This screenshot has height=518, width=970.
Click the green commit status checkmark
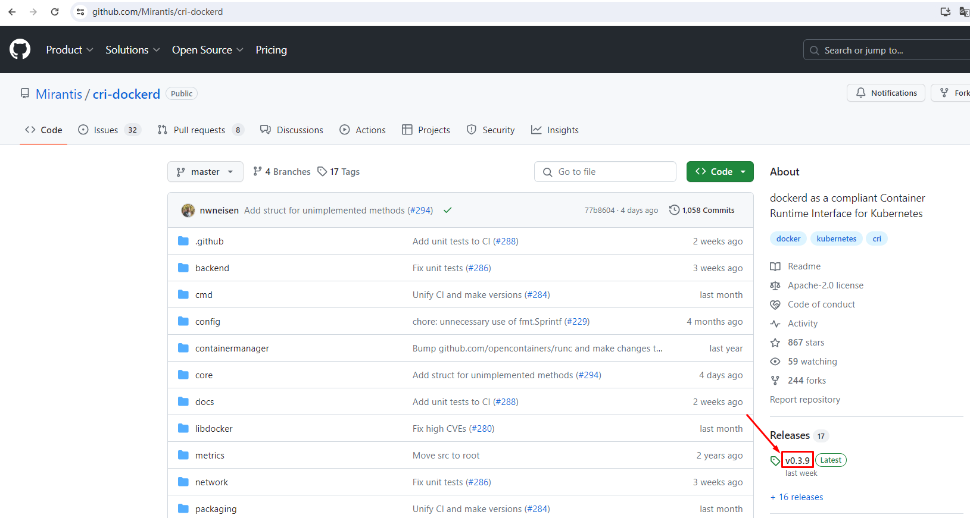click(448, 210)
